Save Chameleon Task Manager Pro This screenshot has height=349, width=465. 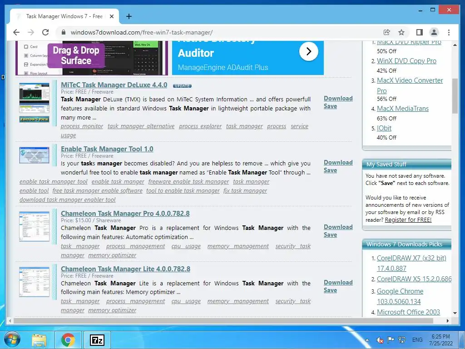pos(330,235)
